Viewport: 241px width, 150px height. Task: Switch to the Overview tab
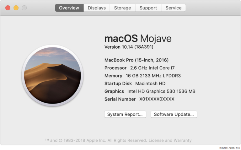coord(69,8)
